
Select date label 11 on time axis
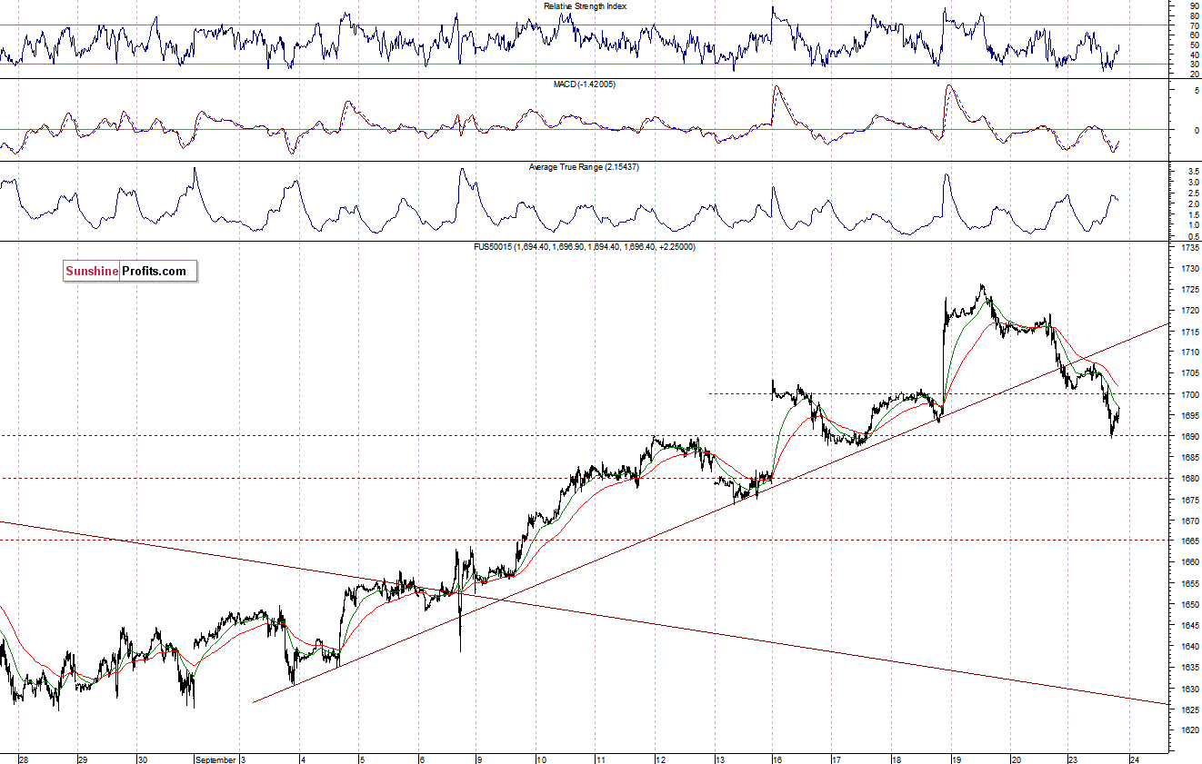point(600,759)
